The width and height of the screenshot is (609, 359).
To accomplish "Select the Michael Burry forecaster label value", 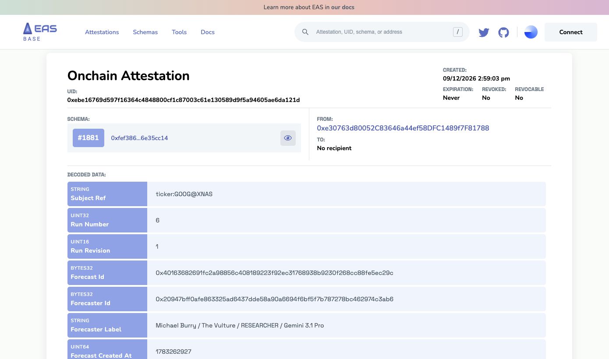I will point(240,325).
